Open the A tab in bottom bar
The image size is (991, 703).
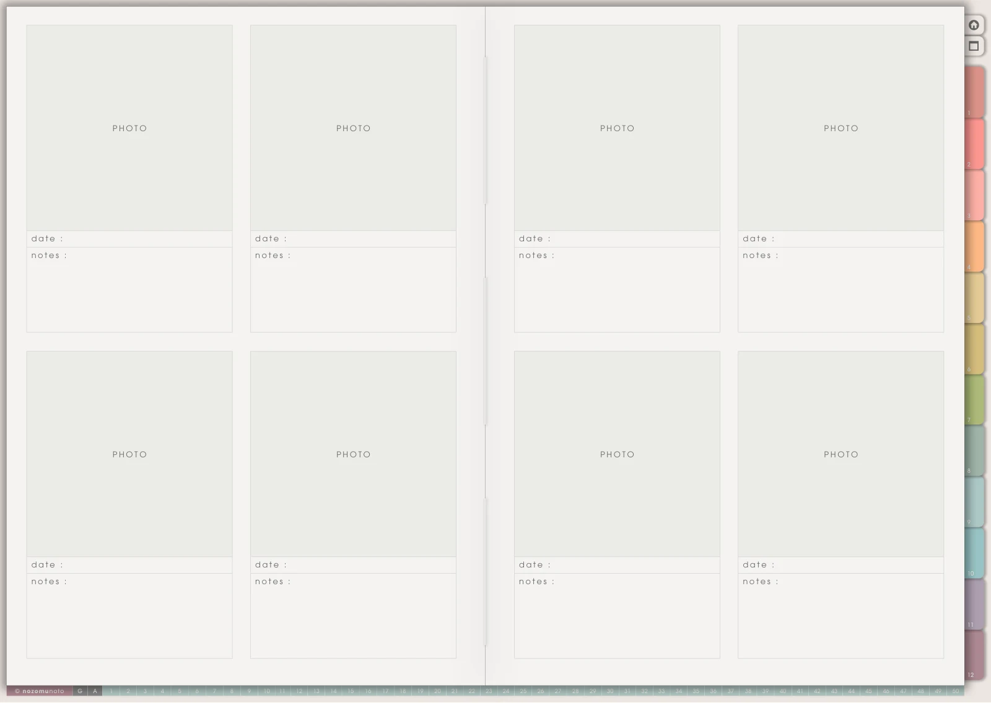tap(95, 691)
